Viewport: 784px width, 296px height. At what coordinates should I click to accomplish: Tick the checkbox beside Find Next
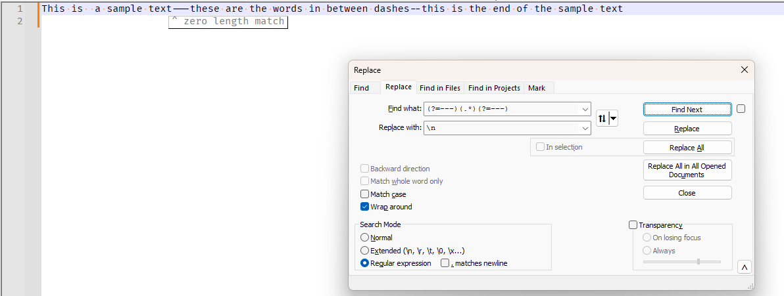pos(741,109)
